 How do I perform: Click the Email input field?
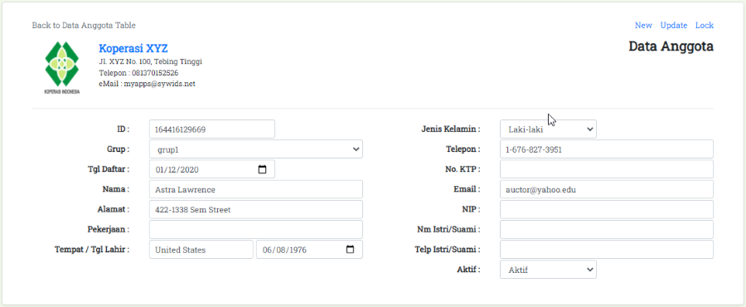coord(607,189)
